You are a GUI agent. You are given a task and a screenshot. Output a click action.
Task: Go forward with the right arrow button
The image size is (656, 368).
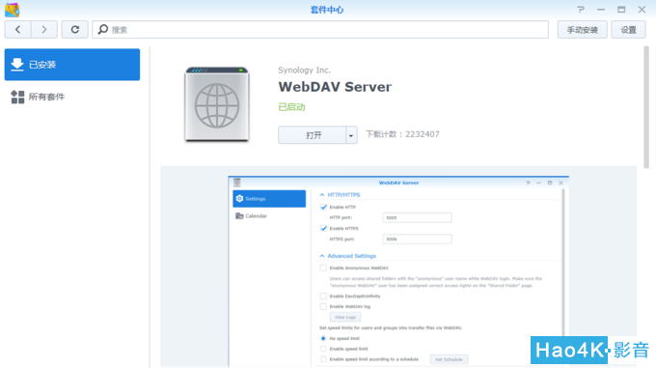(44, 30)
